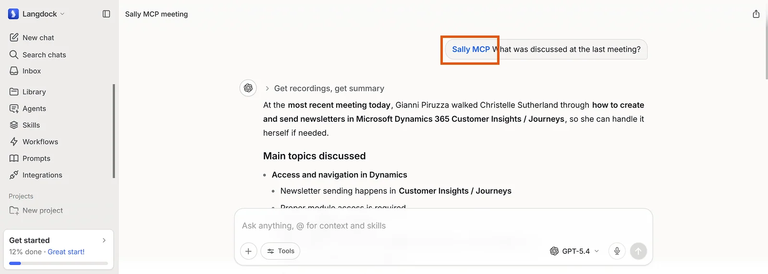Click the Skills layers icon

[14, 125]
